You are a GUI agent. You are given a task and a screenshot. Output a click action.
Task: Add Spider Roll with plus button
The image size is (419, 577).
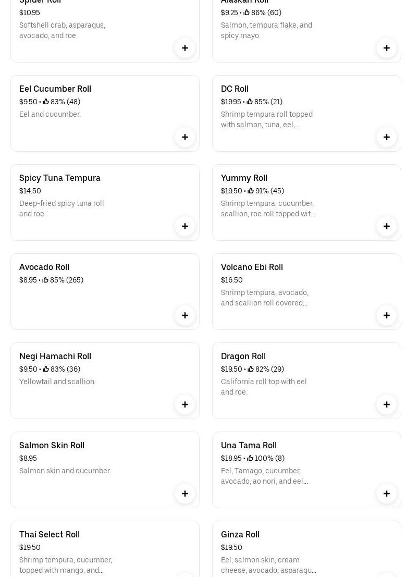(185, 48)
